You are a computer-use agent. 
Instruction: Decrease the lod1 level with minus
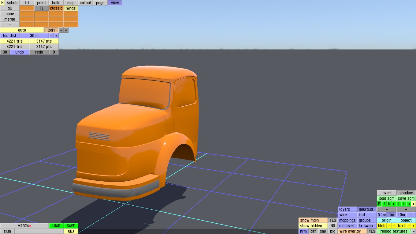(x=61, y=30)
